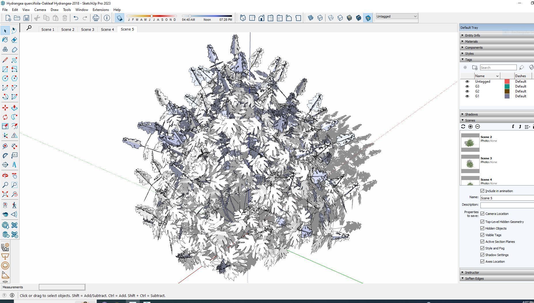Click the Add Tag Folder icon

point(475,68)
